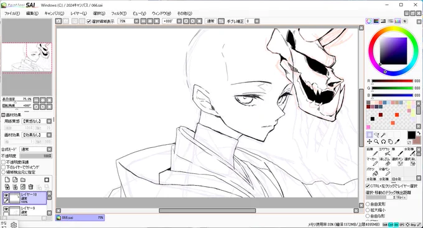Image resolution: width=423 pixels, height=228 pixels.
Task: Reset canvas zoom in top toolbar
Action: pos(157,21)
